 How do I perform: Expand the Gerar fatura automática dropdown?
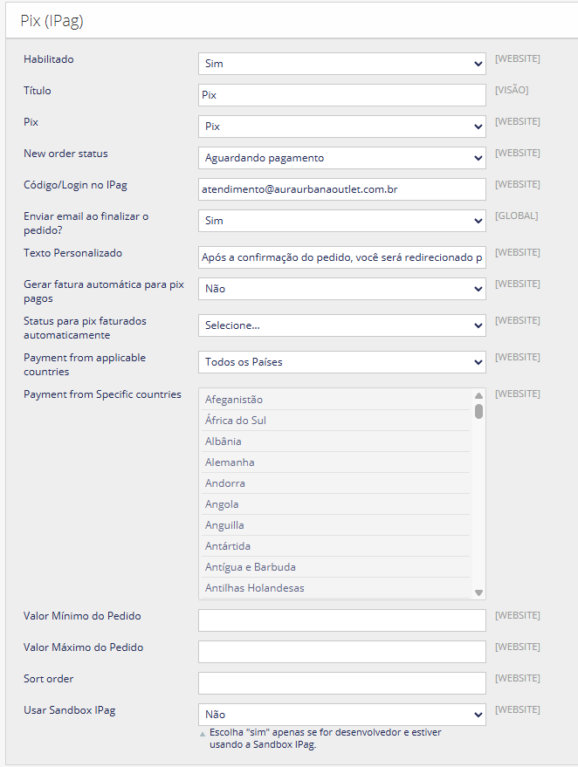click(341, 289)
